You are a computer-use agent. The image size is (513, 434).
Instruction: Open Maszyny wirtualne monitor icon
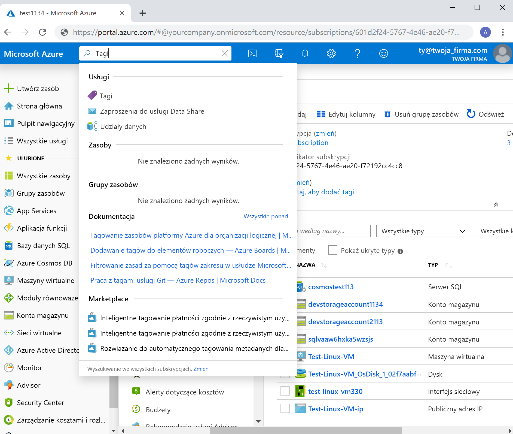9,281
